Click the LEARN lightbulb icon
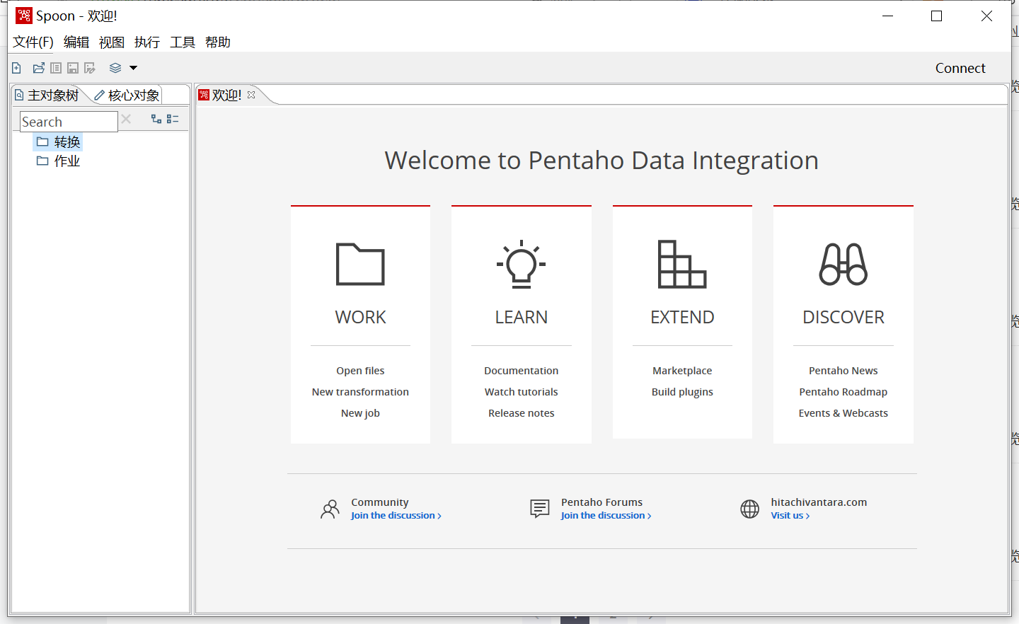The width and height of the screenshot is (1019, 624). (522, 264)
